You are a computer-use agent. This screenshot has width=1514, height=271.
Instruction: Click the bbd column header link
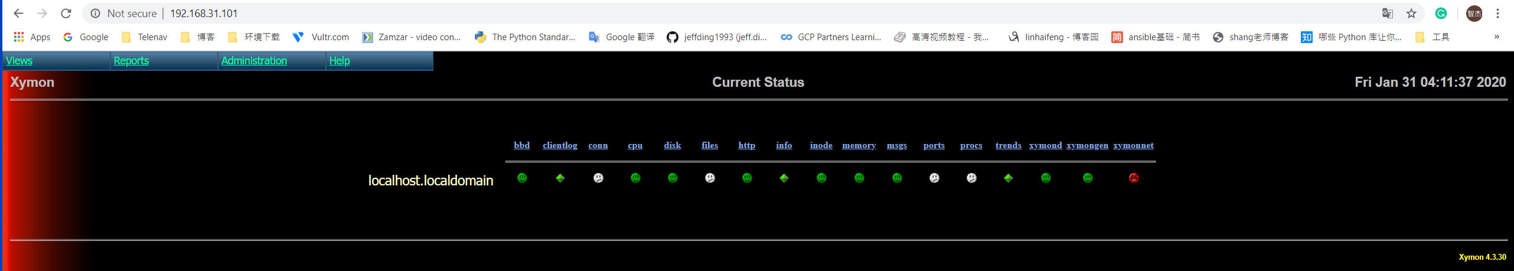pos(522,145)
